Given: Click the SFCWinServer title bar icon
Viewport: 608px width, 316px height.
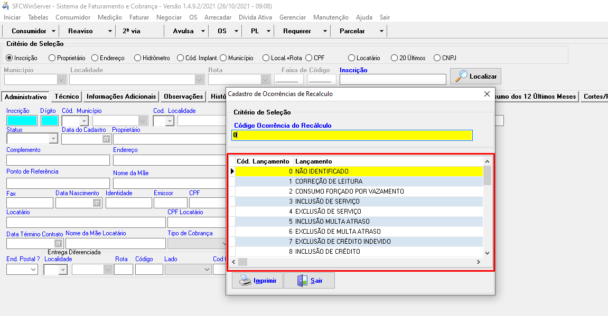Looking at the screenshot, I should pos(6,6).
